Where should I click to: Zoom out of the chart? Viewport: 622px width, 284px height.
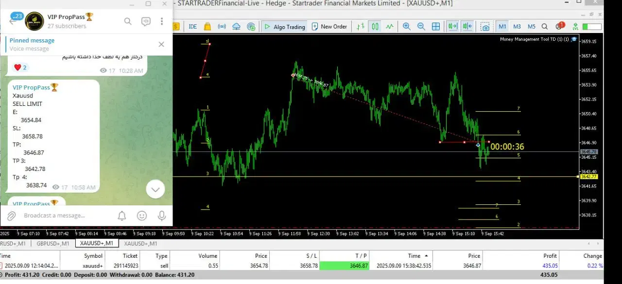click(421, 27)
